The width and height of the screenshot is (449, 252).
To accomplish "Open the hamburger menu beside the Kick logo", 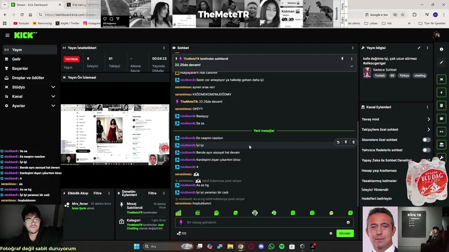I will [x=7, y=35].
